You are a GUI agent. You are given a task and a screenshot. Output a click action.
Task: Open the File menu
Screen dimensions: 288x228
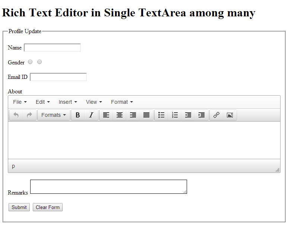[20, 102]
